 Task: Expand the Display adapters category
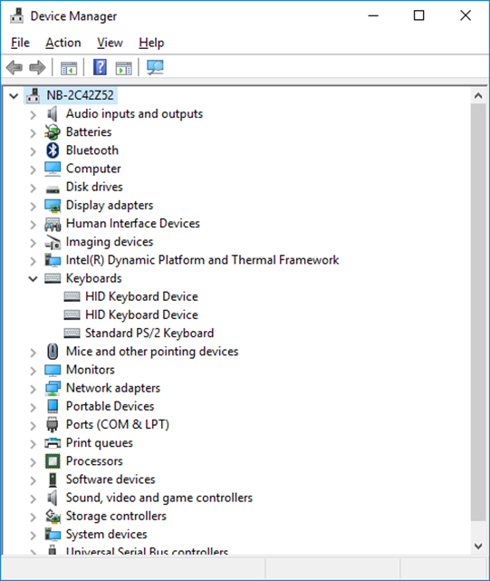pyautogui.click(x=34, y=206)
